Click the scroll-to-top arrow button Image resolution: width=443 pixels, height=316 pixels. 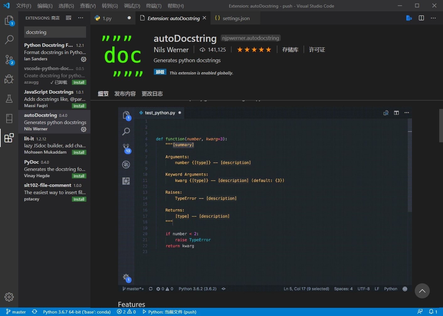(422, 291)
